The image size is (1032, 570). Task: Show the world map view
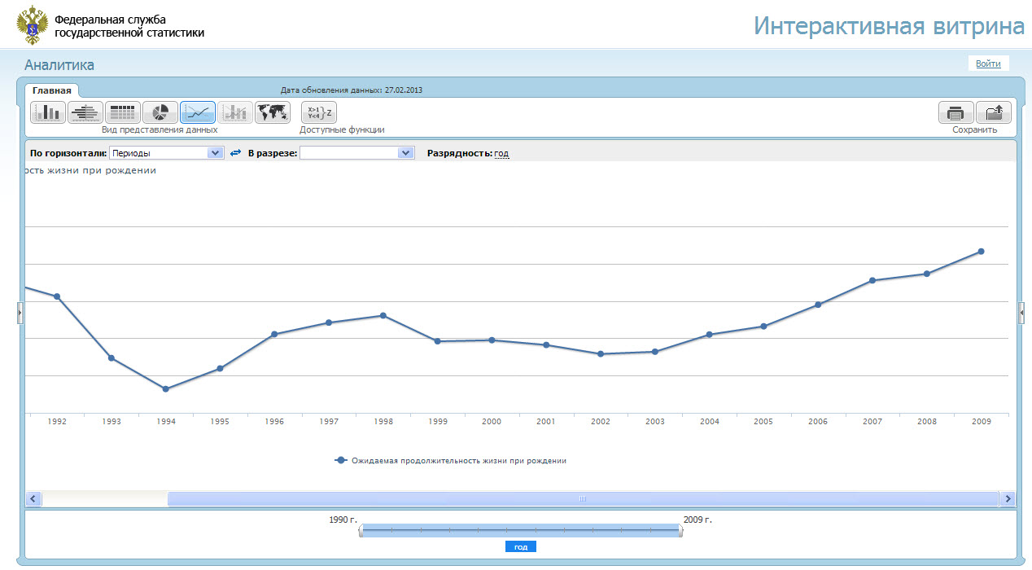(x=273, y=112)
